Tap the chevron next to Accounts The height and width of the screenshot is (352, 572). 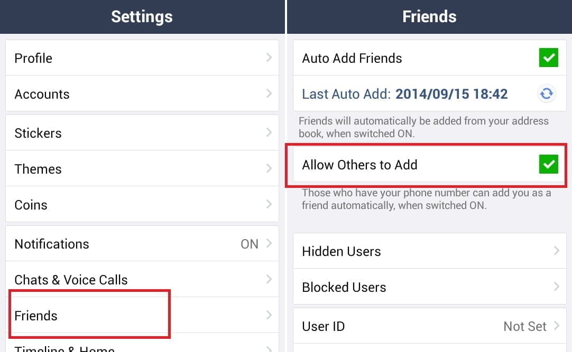(269, 93)
